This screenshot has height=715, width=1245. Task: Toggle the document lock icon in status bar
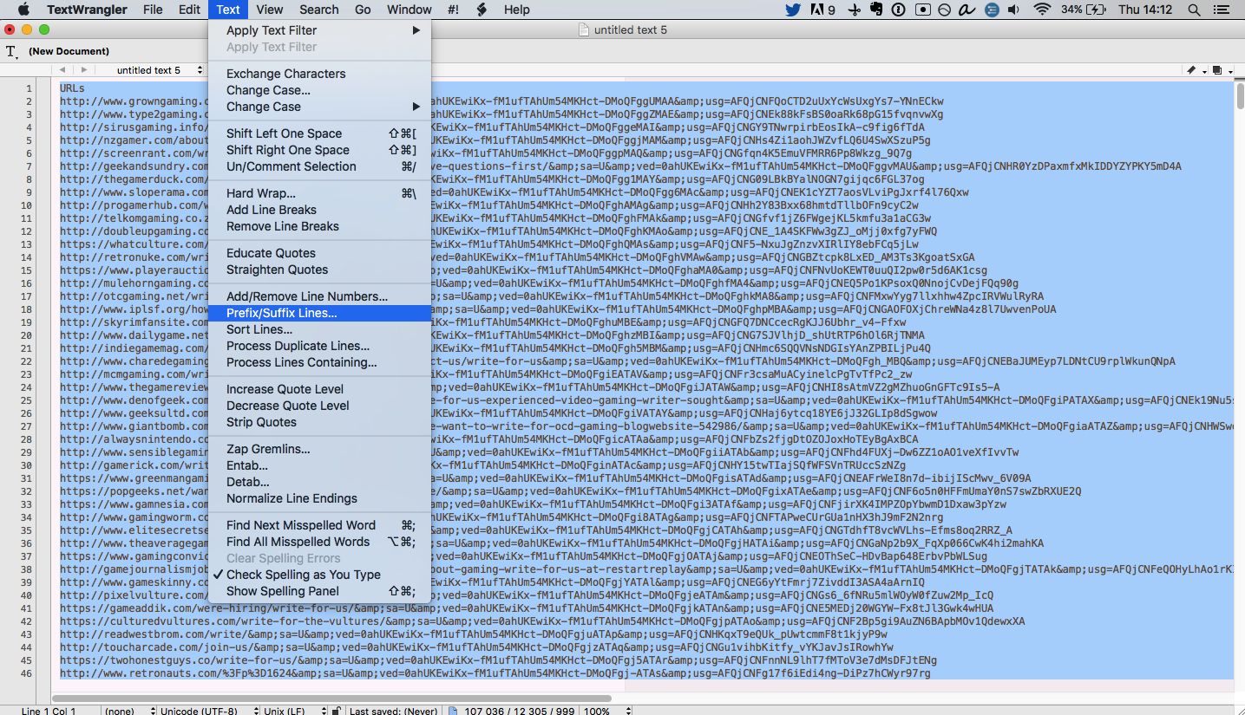pos(336,711)
